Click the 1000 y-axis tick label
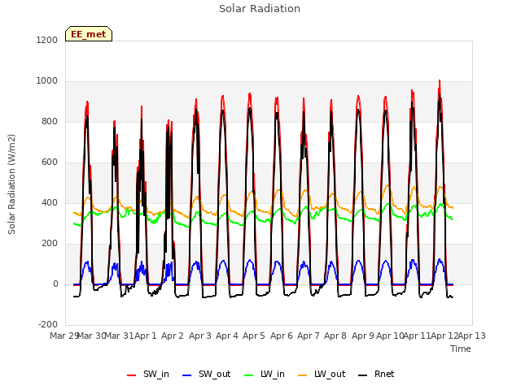This screenshot has width=521, height=390. (47, 81)
